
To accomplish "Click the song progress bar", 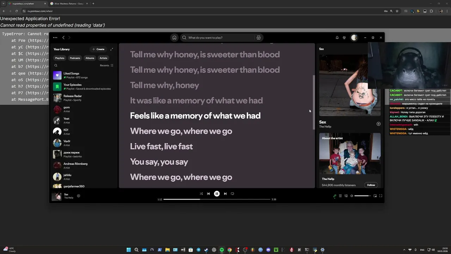I will point(217,199).
